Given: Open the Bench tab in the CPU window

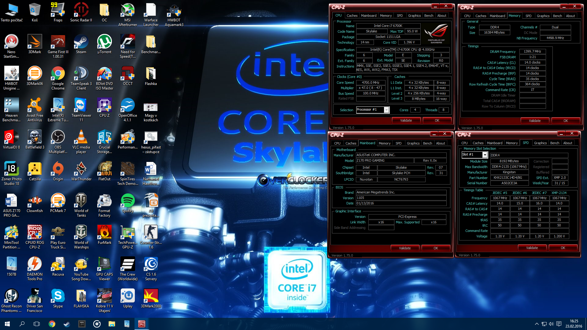Looking at the screenshot, I should 429,16.
